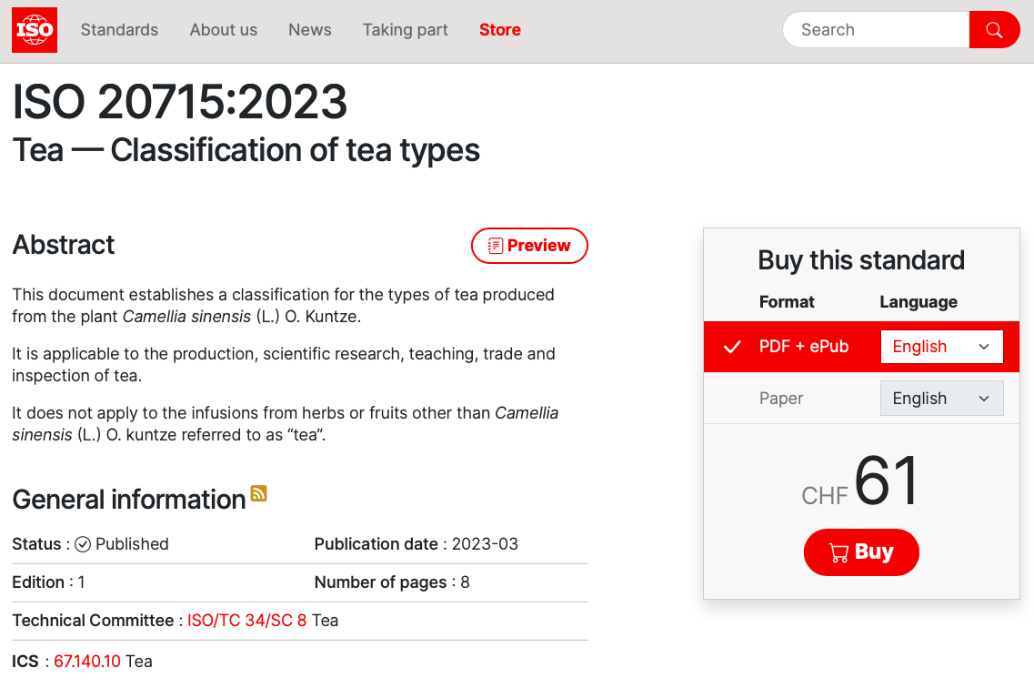Image resolution: width=1034 pixels, height=688 pixels.
Task: Open the PDF + ePub language dropdown
Action: tap(941, 347)
